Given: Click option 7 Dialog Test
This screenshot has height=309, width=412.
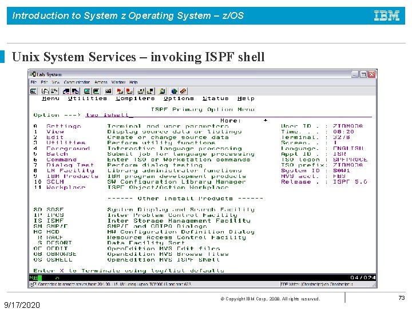Looking at the screenshot, I should point(70,165).
